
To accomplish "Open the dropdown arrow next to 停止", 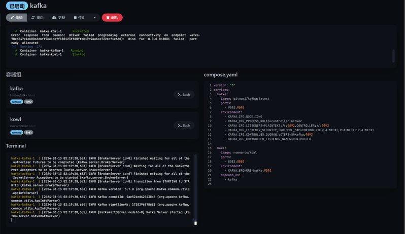I will click(x=94, y=17).
